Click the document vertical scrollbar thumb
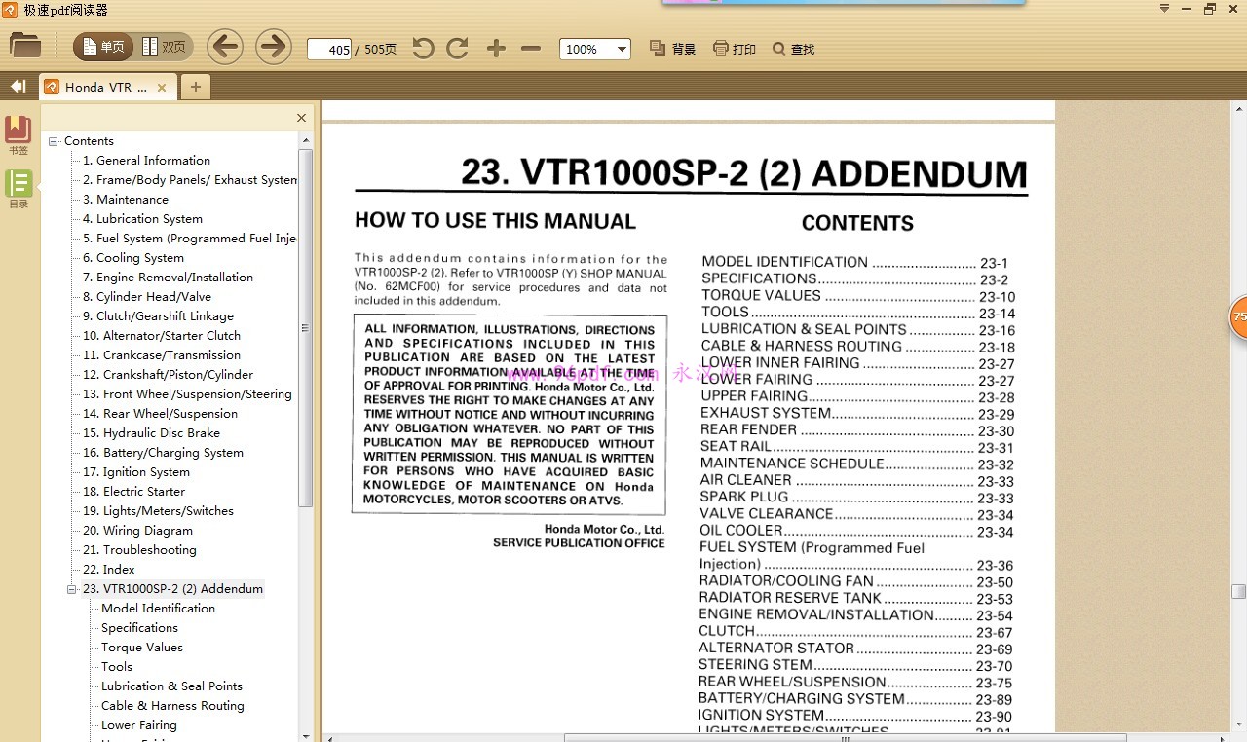The width and height of the screenshot is (1247, 742). 1238,591
